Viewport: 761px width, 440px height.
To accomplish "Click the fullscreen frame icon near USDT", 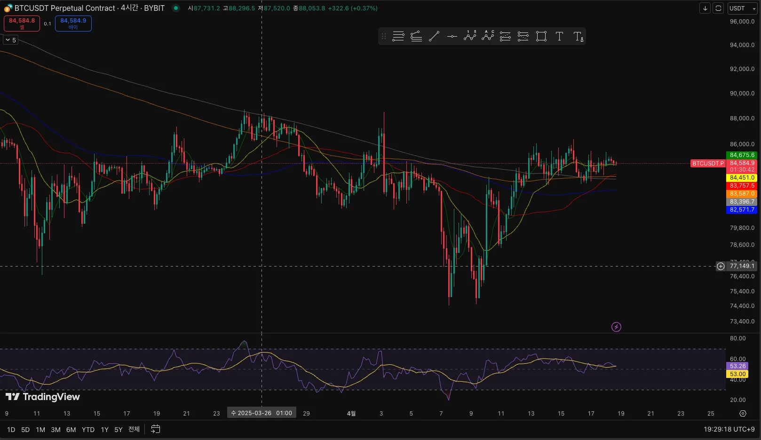I will pos(718,8).
